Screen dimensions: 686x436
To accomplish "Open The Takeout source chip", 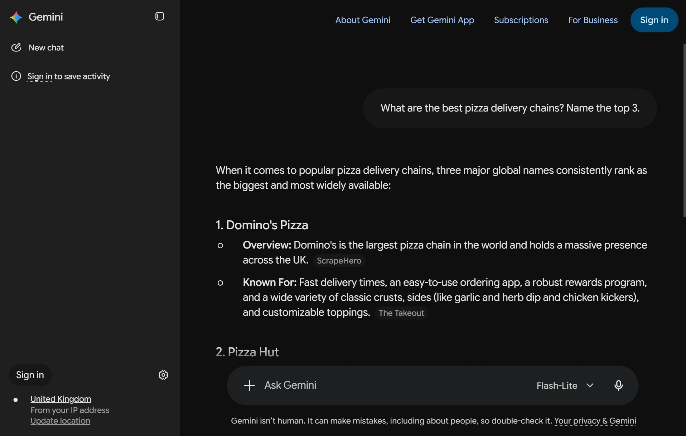I will click(x=401, y=313).
